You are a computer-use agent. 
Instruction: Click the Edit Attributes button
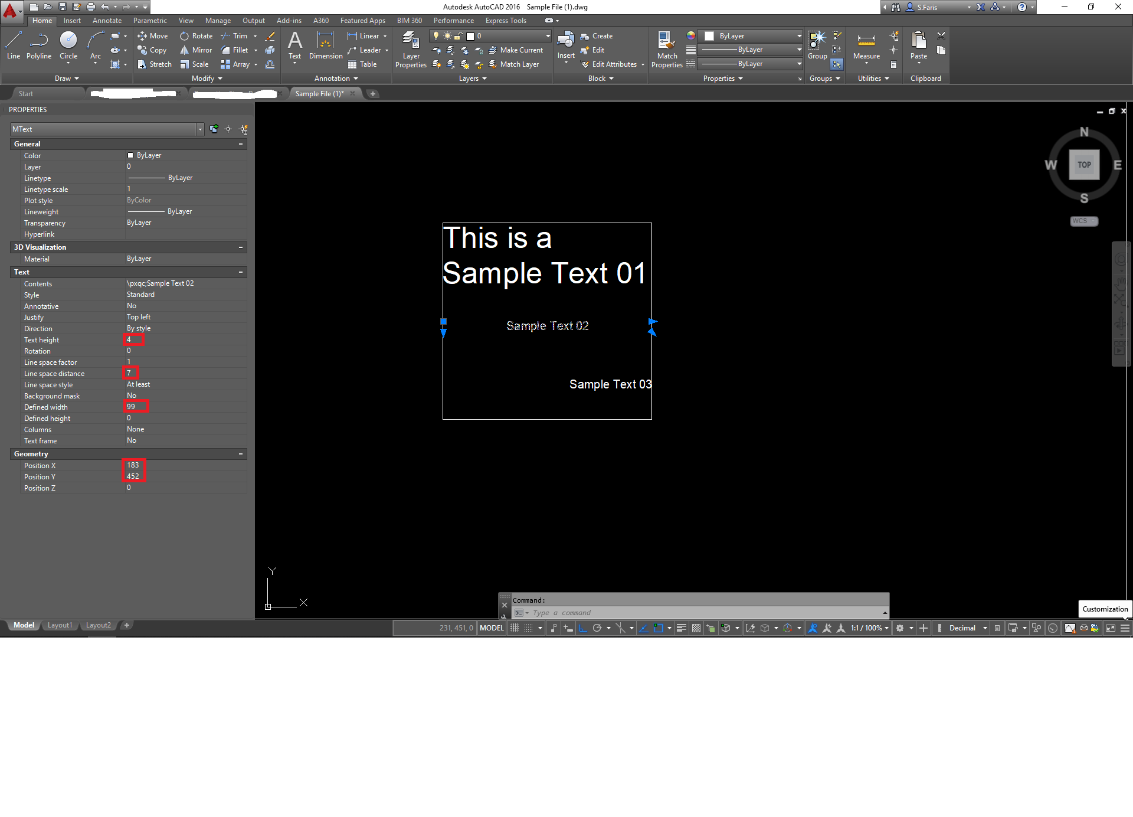tap(610, 64)
